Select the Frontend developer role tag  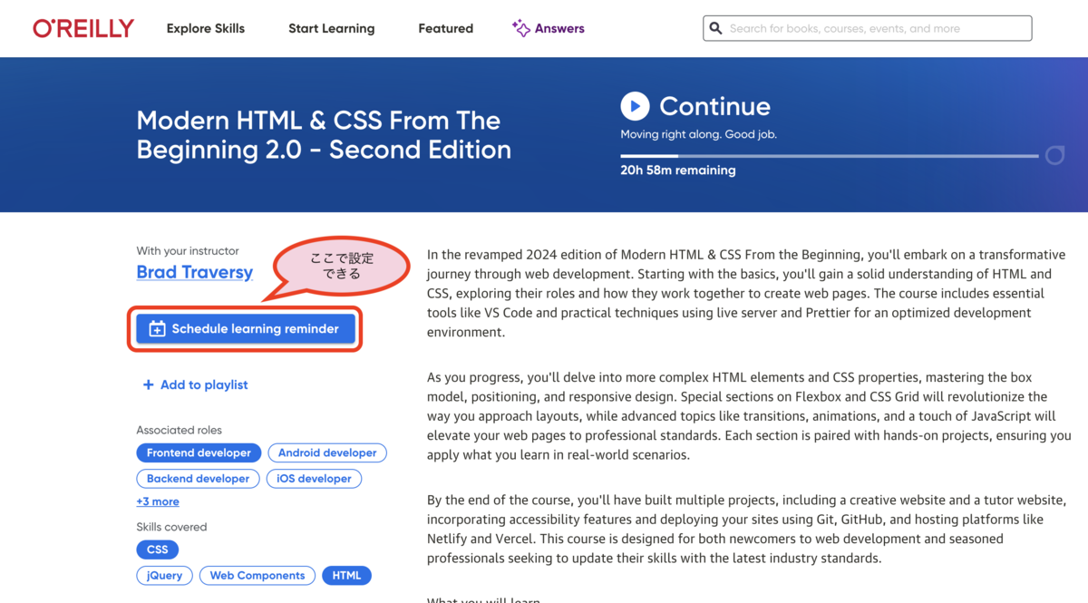pos(199,452)
